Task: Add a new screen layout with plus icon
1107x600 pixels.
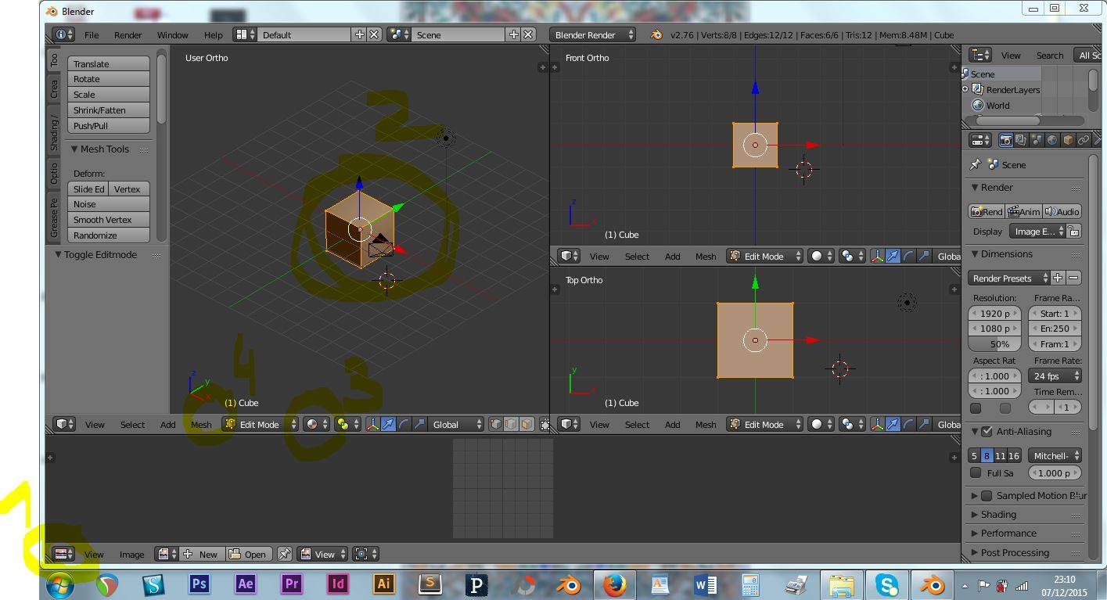Action: [359, 34]
